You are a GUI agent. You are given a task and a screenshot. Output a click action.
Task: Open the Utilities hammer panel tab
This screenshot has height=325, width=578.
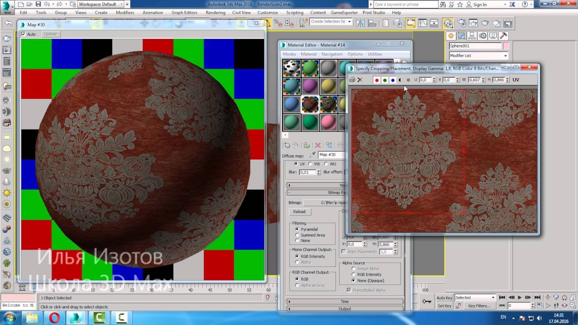pos(503,36)
